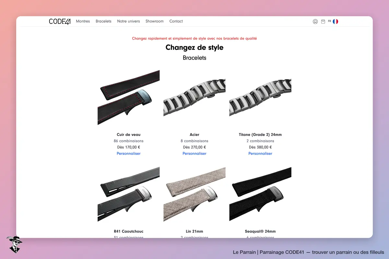Click the CODE41 logo
This screenshot has width=389, height=259.
pos(60,21)
